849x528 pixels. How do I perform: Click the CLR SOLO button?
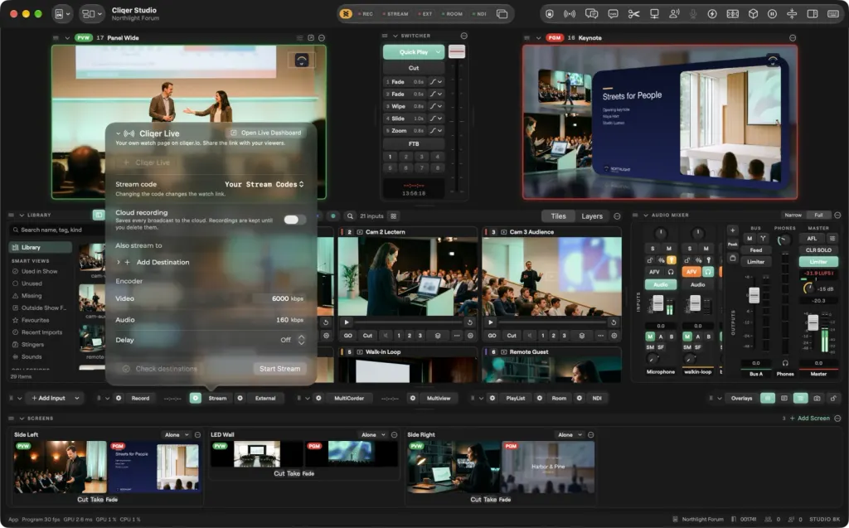pyautogui.click(x=818, y=250)
